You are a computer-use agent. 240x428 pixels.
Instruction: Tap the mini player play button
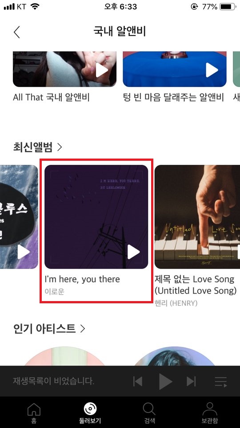165,381
